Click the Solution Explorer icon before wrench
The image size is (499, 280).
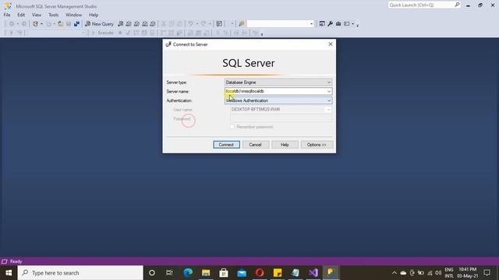(x=322, y=24)
